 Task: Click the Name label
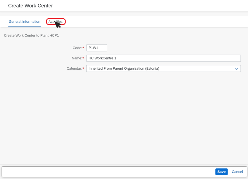click(x=78, y=58)
